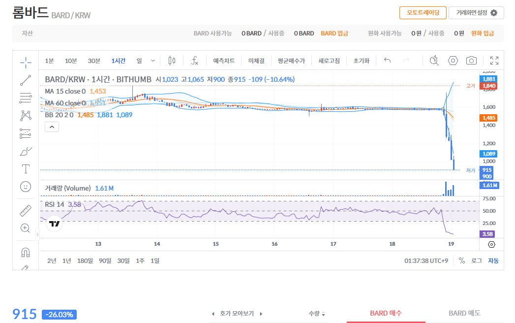
Task: Click the BARD 입금 link
Action: [334, 33]
